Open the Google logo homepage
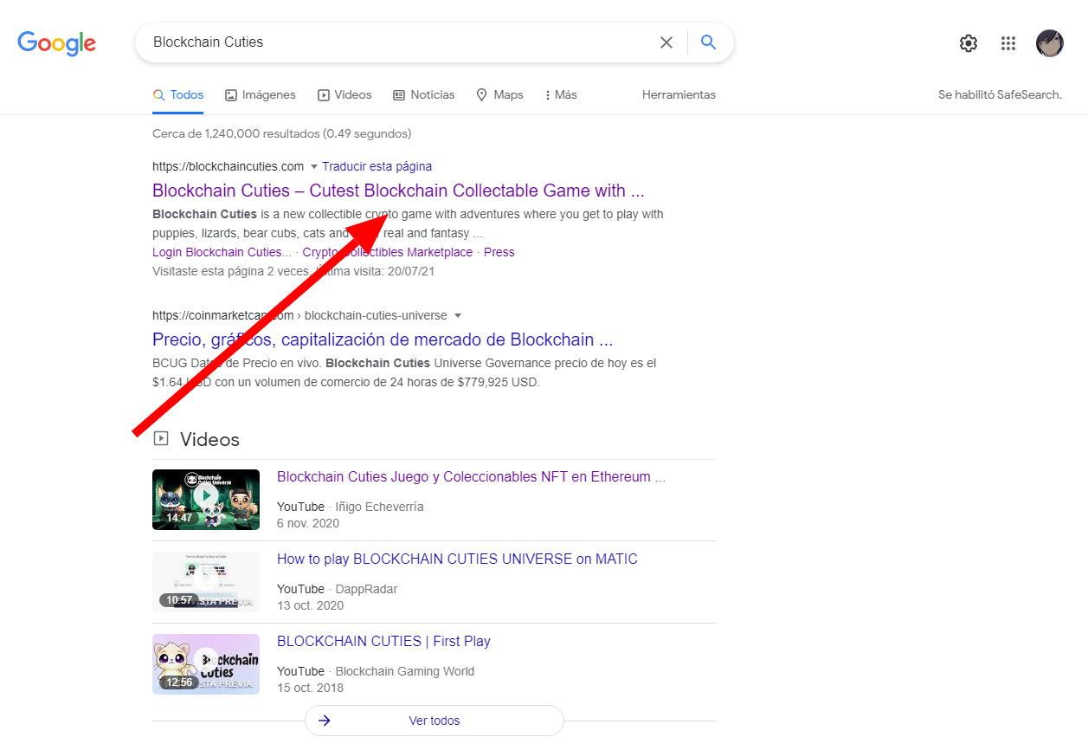This screenshot has width=1088, height=750. 57,42
